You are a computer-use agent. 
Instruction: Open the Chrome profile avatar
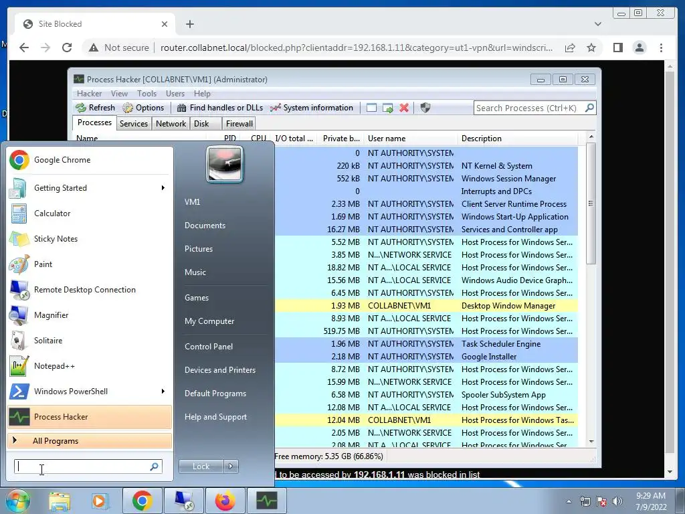click(639, 48)
